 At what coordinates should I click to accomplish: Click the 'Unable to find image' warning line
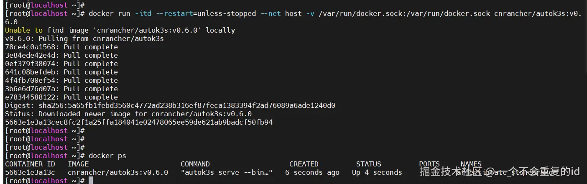pos(120,30)
